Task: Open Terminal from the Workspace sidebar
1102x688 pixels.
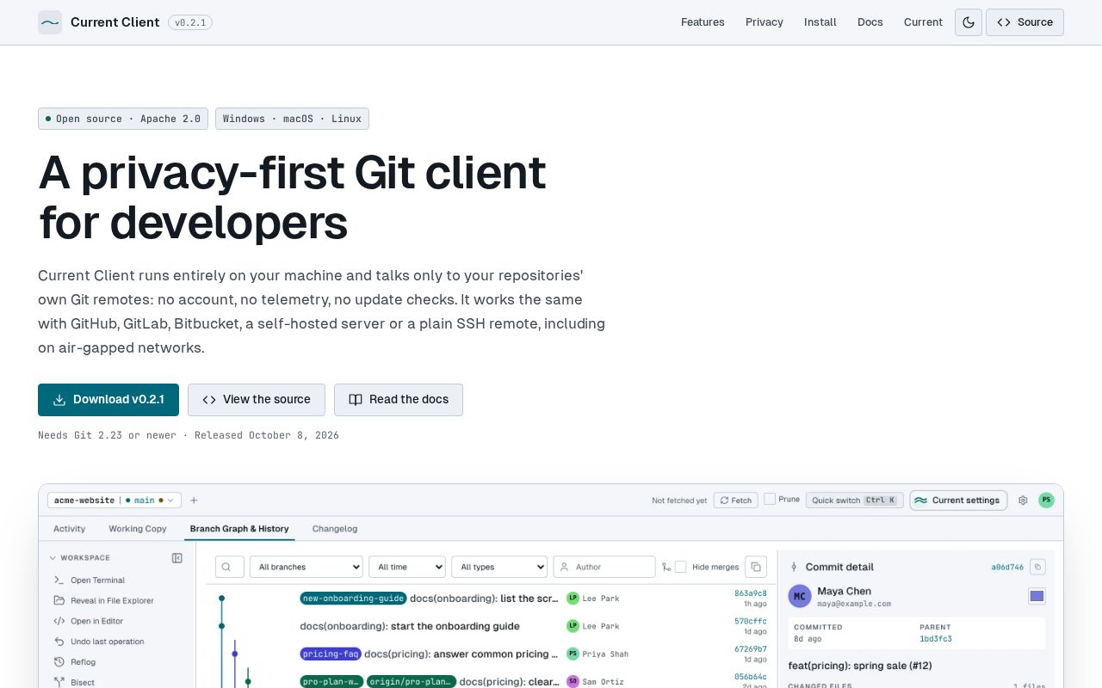Action: [97, 580]
